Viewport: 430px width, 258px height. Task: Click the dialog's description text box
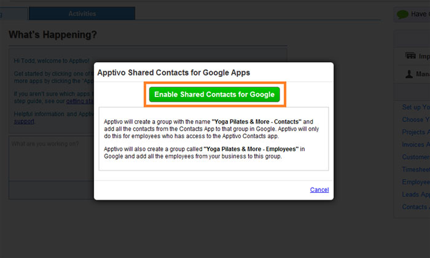(213, 138)
